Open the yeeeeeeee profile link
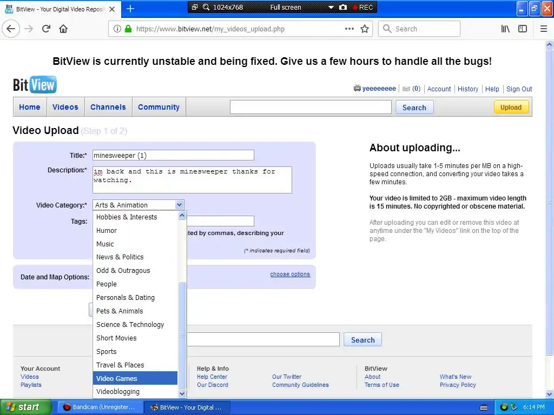 (x=379, y=89)
